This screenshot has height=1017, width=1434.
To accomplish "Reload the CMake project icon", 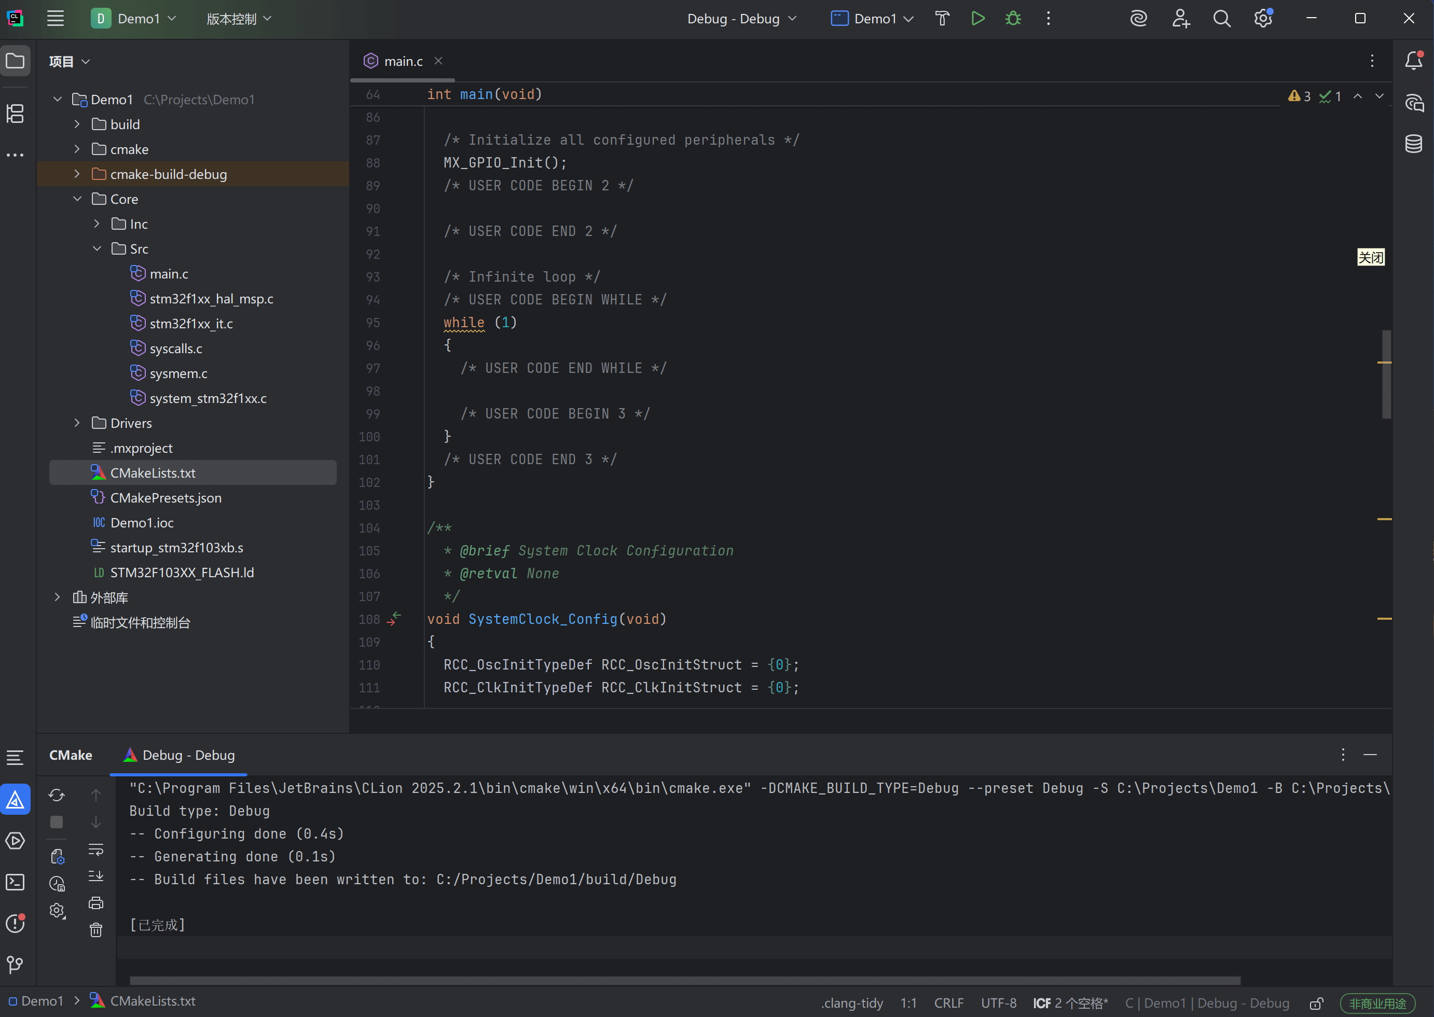I will click(57, 795).
